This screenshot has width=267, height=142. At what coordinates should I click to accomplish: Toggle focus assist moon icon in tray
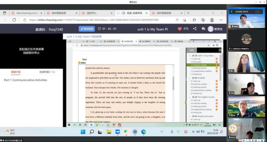(222, 132)
